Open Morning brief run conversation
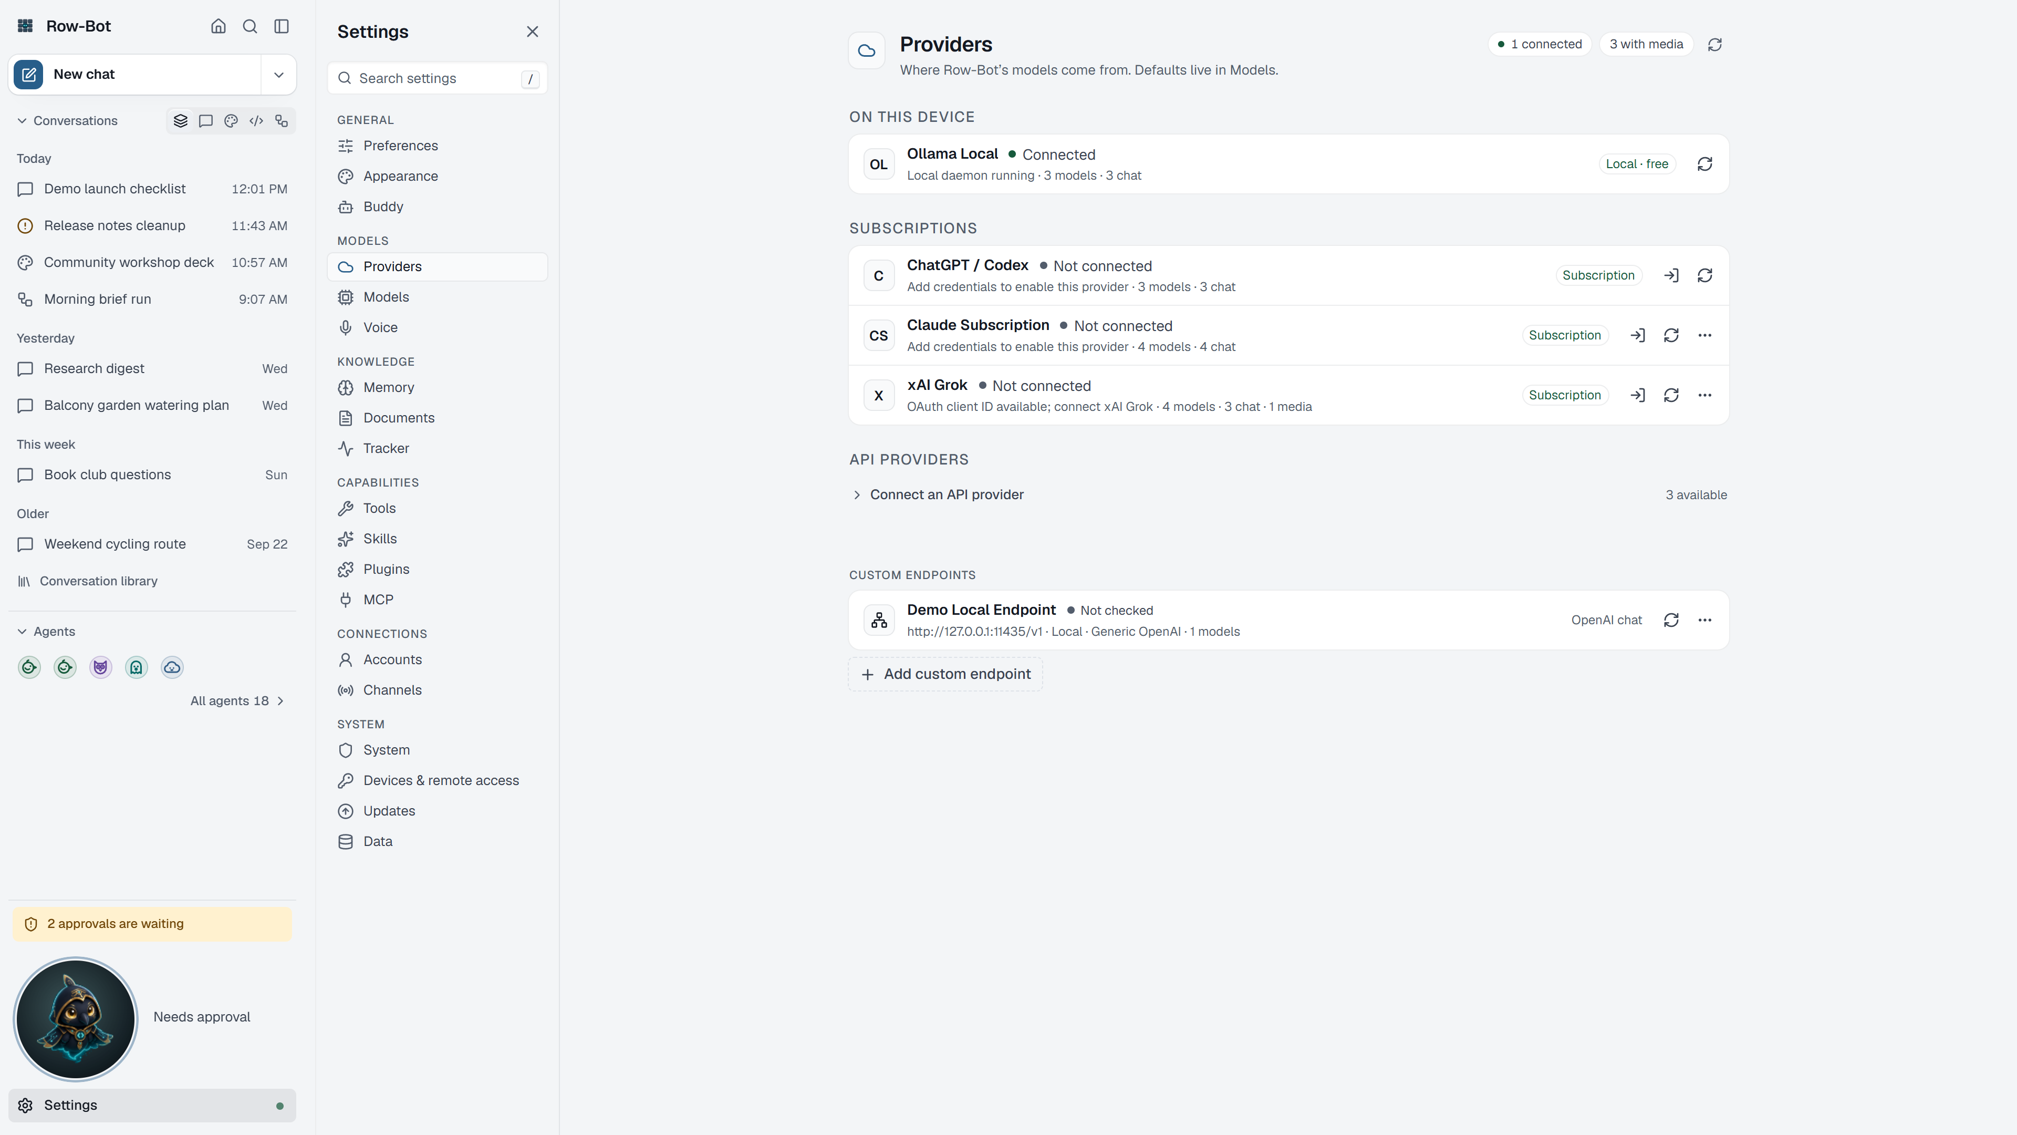This screenshot has height=1135, width=2017. [152, 299]
